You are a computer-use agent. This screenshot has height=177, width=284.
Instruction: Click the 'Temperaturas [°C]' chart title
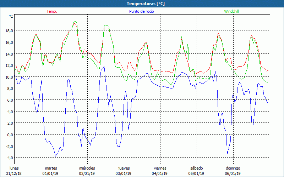pos(146,4)
